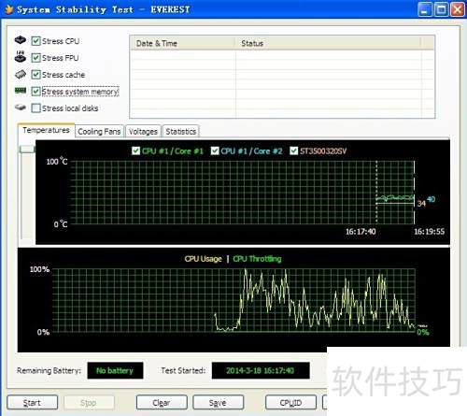
Task: Click the CPU chip icon beside Stress CPU
Action: [21, 40]
